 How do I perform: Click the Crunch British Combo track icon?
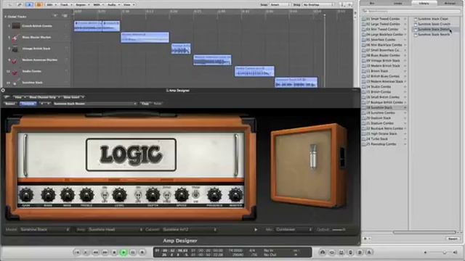[16, 26]
